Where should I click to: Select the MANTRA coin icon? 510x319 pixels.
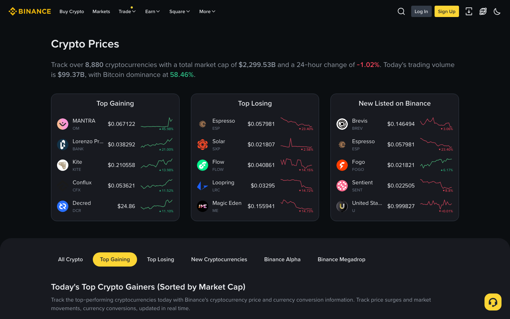pyautogui.click(x=63, y=124)
